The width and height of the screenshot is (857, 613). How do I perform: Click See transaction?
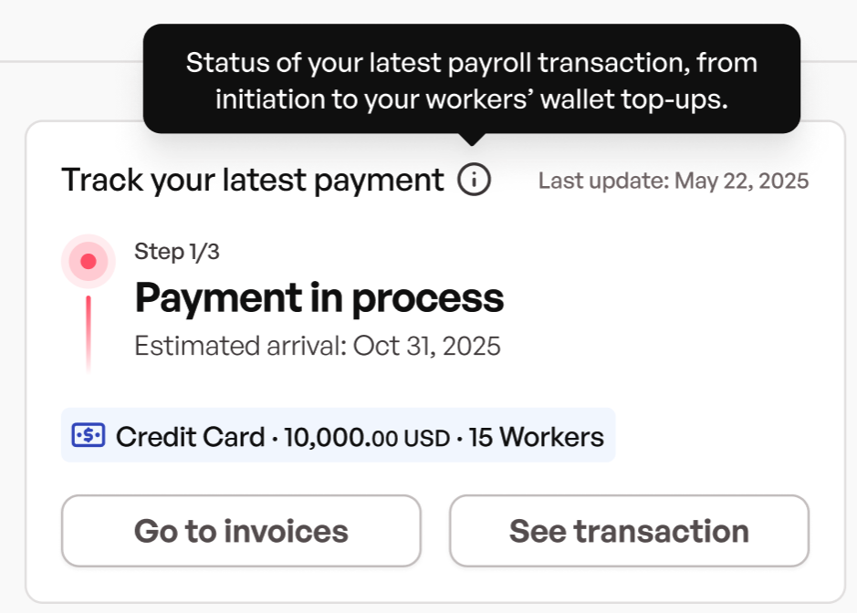pos(629,530)
